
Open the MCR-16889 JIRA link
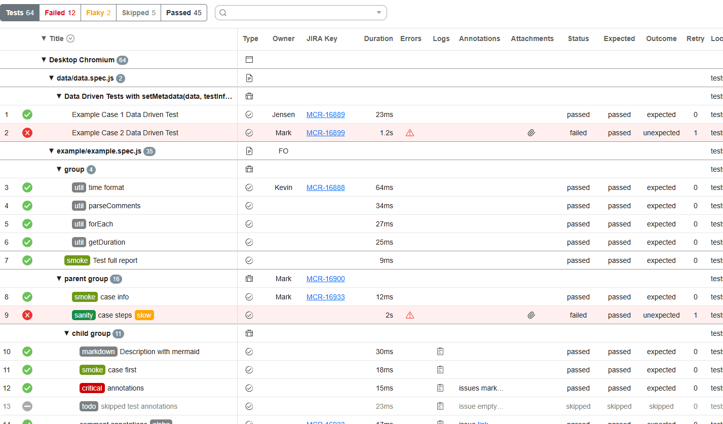pyautogui.click(x=326, y=114)
